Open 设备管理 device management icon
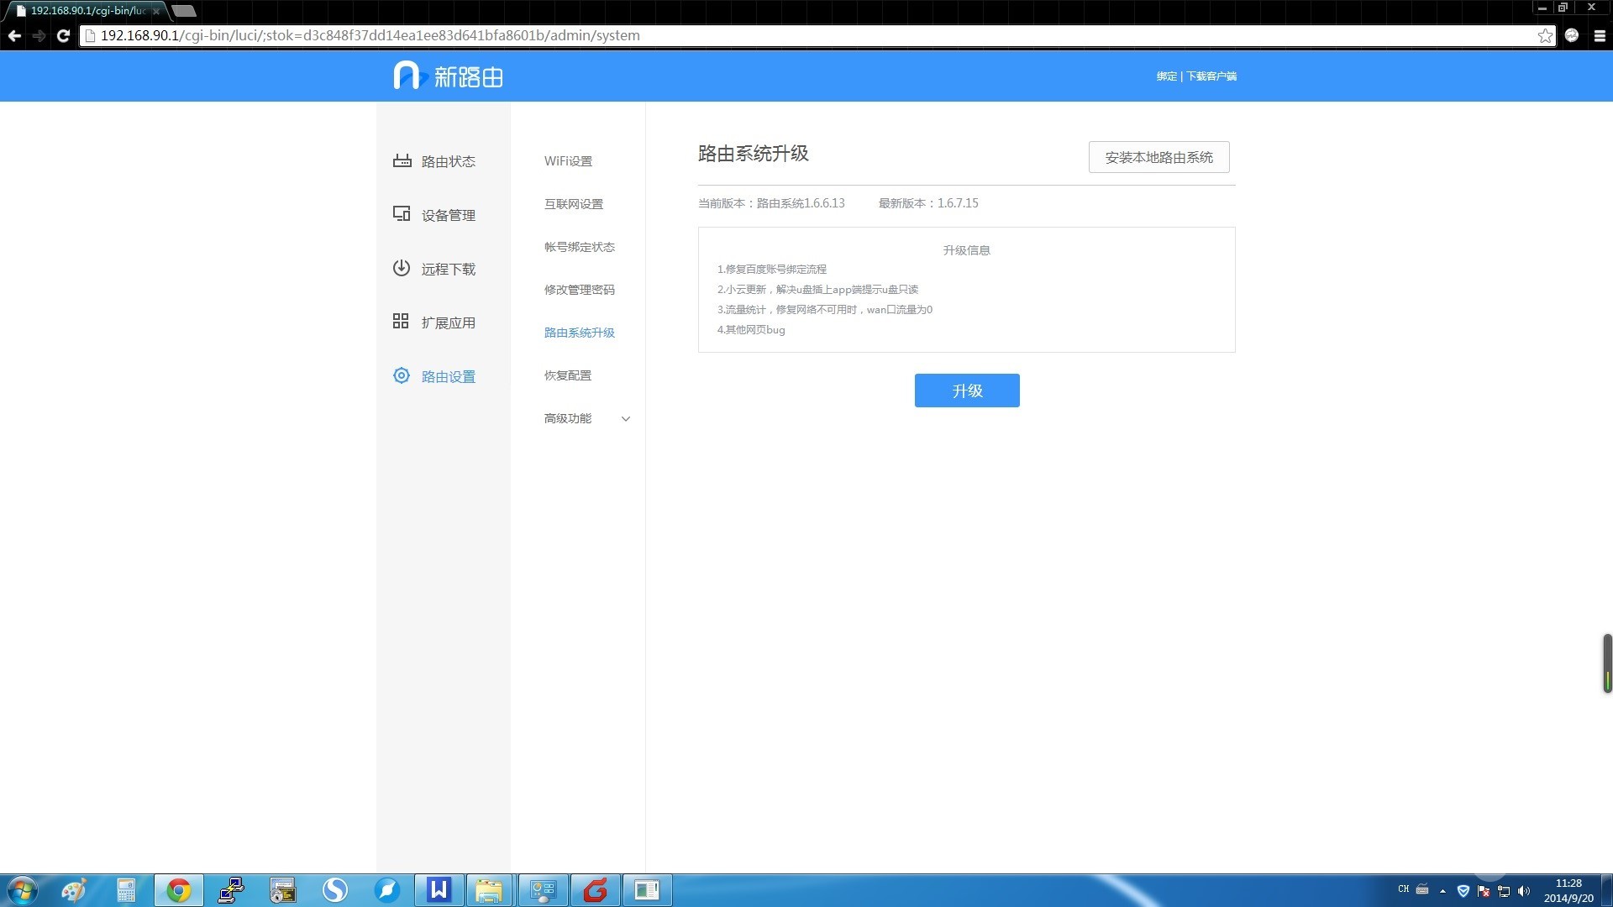Image resolution: width=1613 pixels, height=907 pixels. [x=402, y=214]
